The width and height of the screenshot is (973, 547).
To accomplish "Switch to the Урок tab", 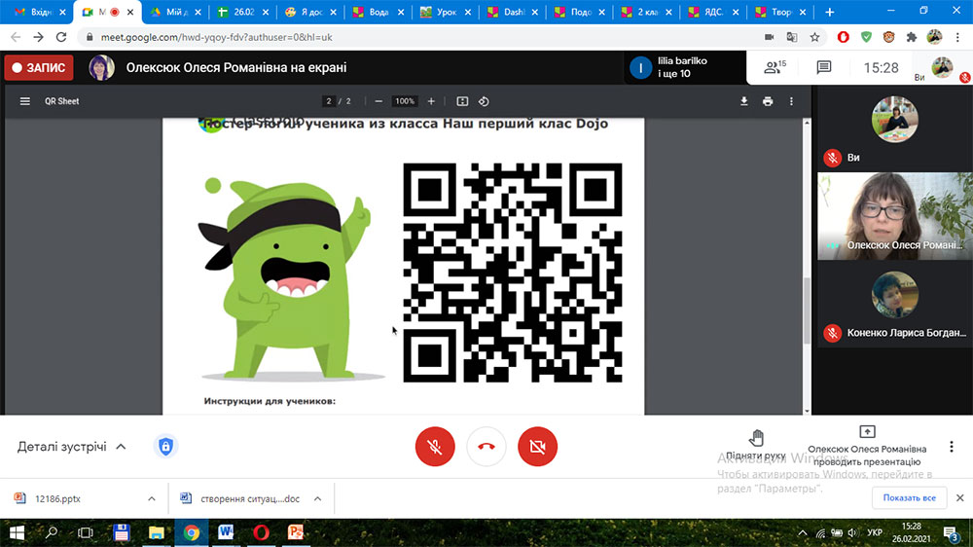I will coord(445,12).
